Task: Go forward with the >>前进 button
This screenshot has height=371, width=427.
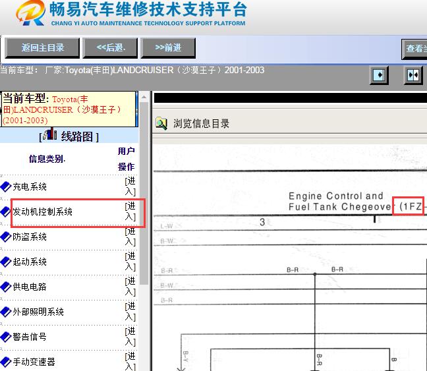Action: [168, 48]
